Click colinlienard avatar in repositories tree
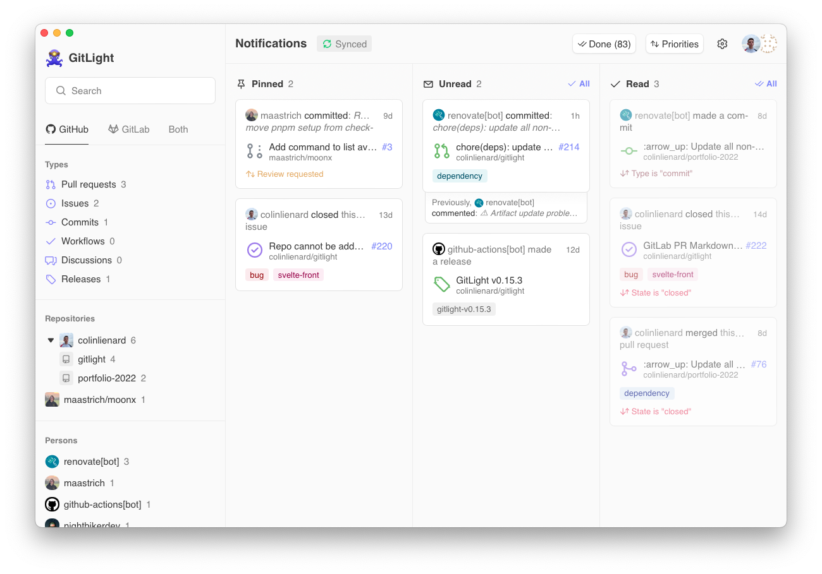Screen dimensions: 822x574 pos(66,340)
